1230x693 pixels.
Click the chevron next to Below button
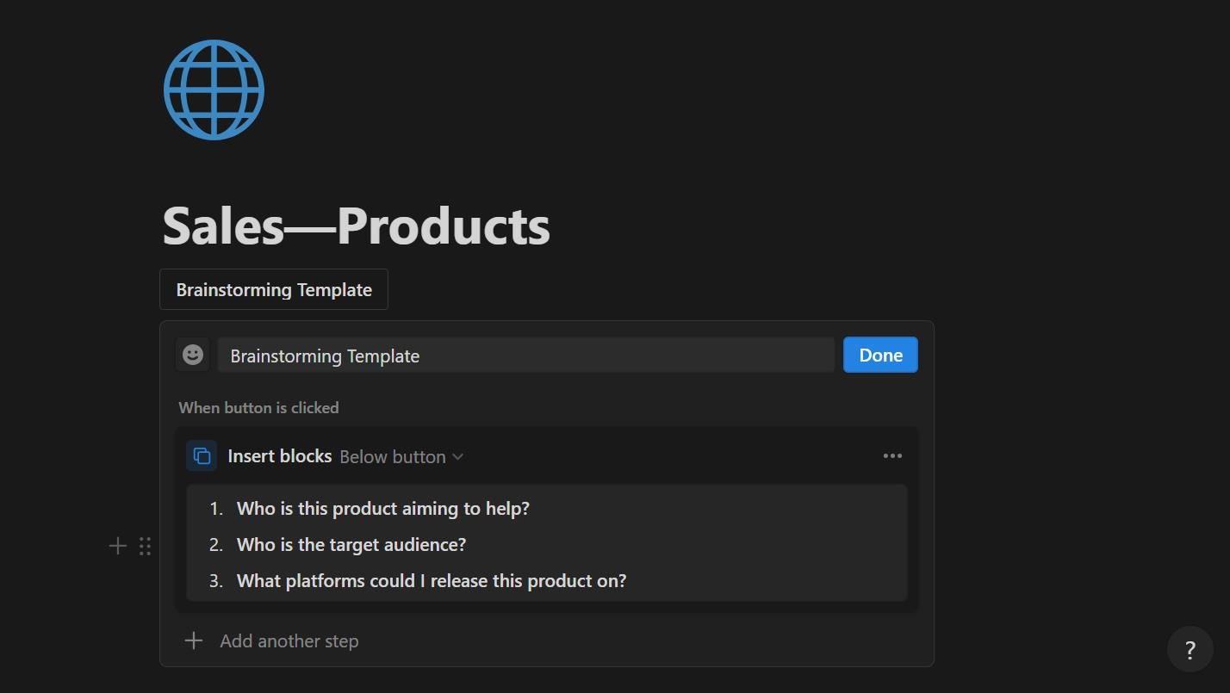[458, 457]
